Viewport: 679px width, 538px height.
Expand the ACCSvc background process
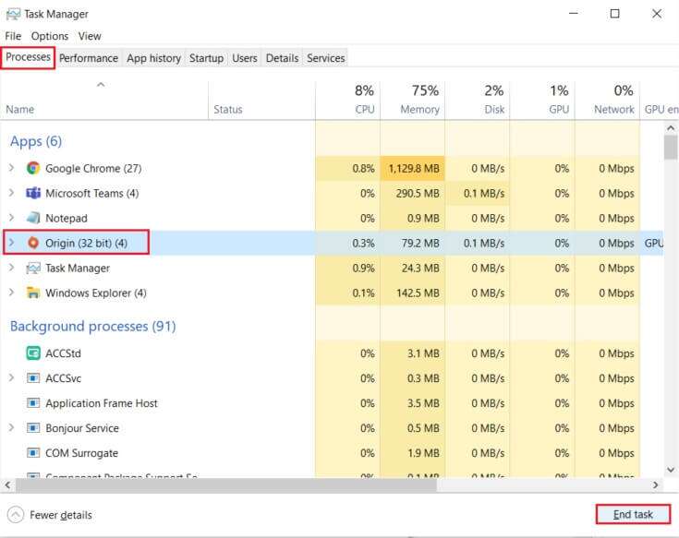12,378
